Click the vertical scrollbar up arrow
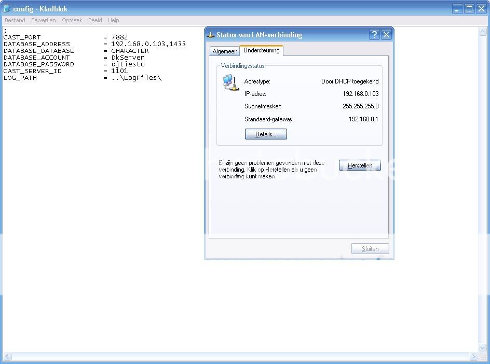Screen dimensions: 490x364 pyautogui.click(x=482, y=31)
